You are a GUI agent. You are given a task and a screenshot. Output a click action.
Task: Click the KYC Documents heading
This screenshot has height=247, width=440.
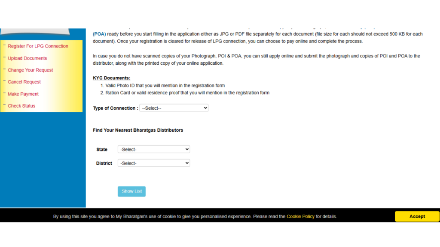click(x=111, y=78)
